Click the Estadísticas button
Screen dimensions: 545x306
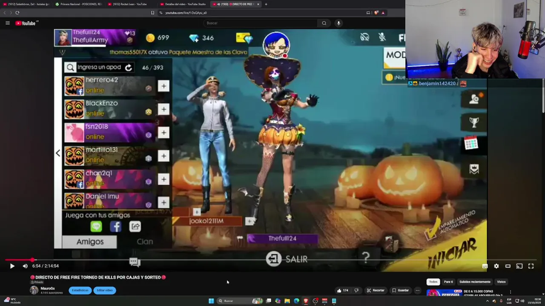pyautogui.click(x=80, y=290)
